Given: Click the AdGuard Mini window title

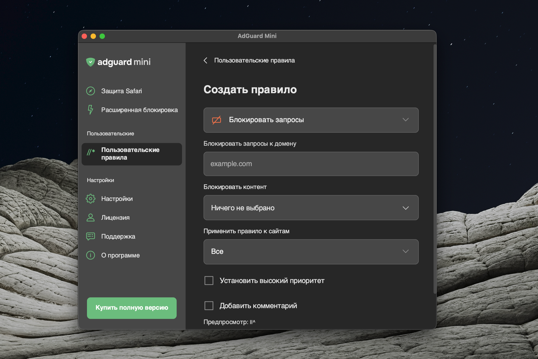Looking at the screenshot, I should tap(257, 36).
